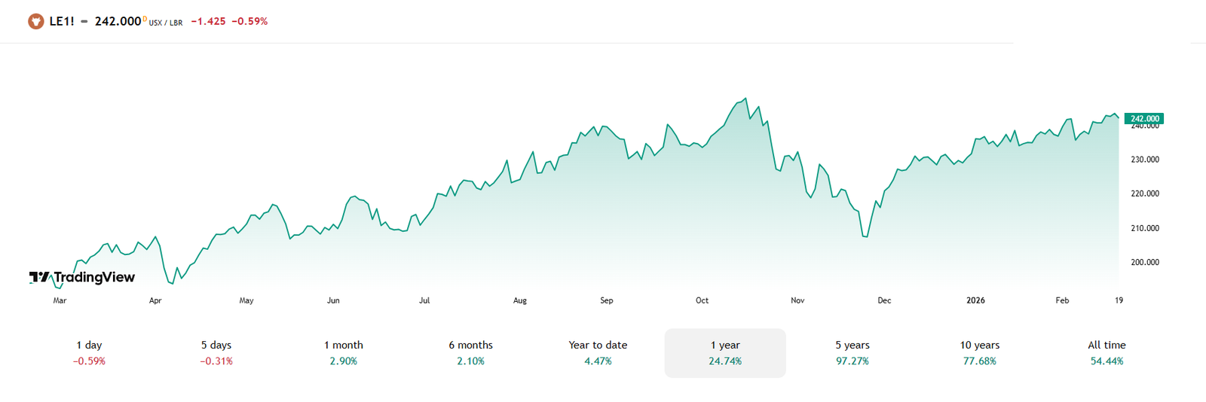Click the orange delayed-data D indicator
Viewport: 1206px width, 402px height.
[145, 19]
